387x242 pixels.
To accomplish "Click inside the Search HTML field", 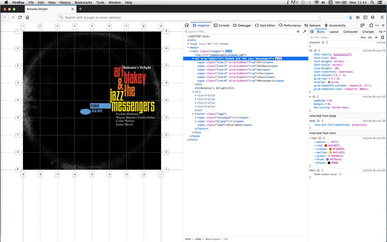I will point(210,31).
